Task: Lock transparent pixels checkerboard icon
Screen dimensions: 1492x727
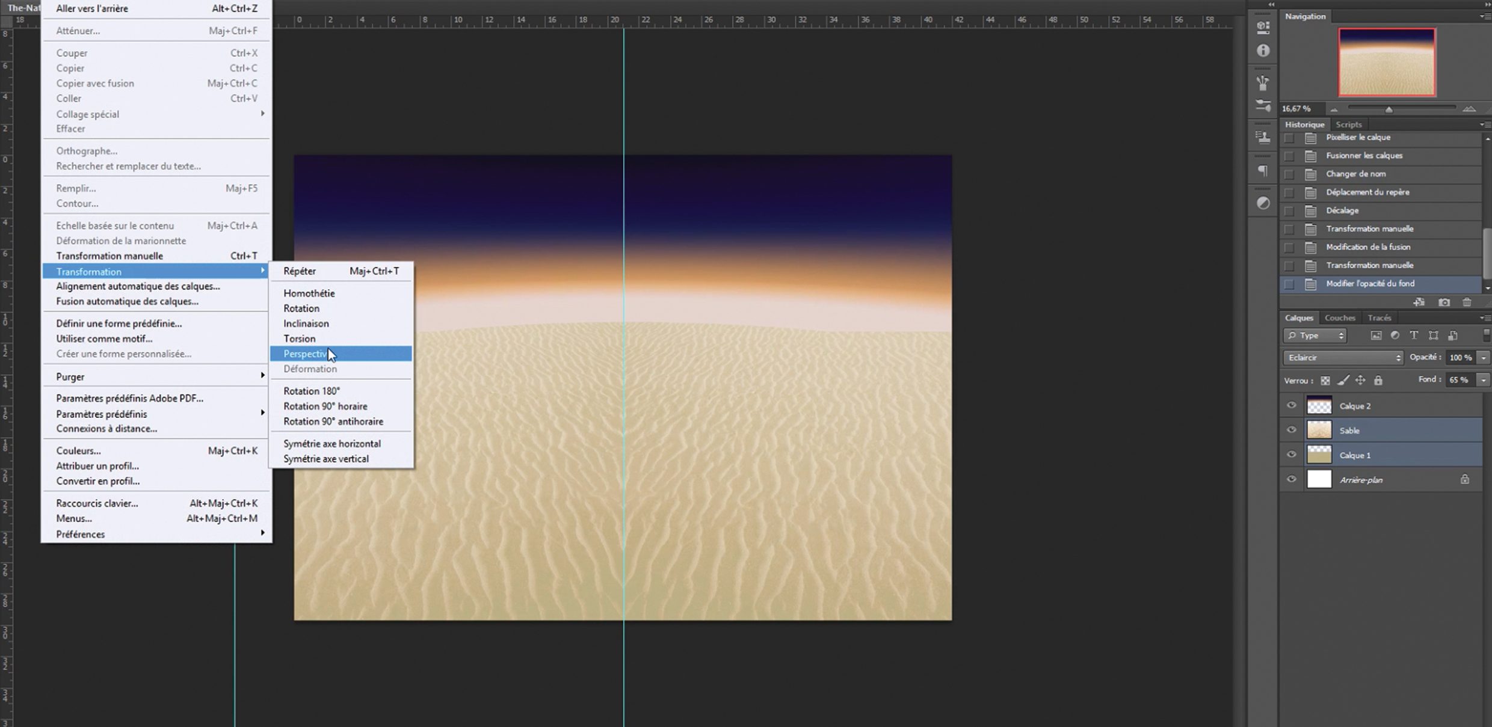Action: (1325, 381)
